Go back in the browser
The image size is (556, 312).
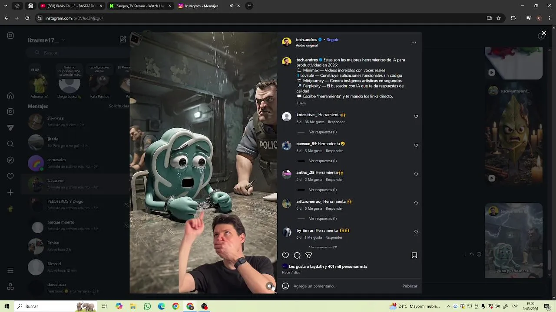tap(6, 18)
